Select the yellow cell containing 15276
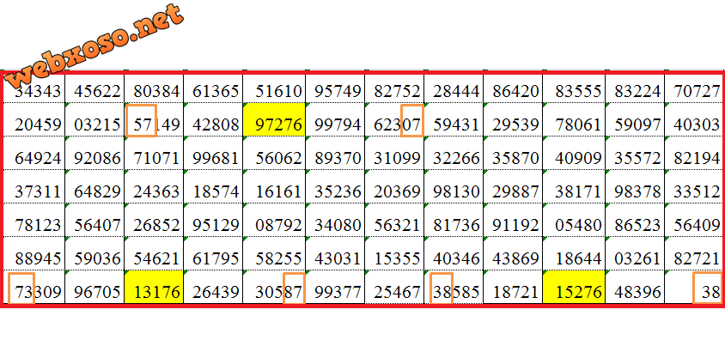725x340 pixels. [574, 287]
